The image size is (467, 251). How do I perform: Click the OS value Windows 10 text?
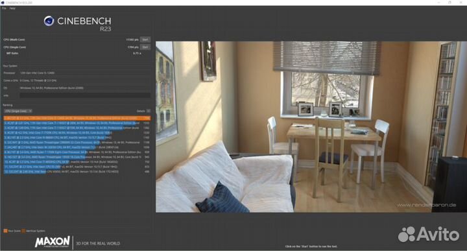52,88
